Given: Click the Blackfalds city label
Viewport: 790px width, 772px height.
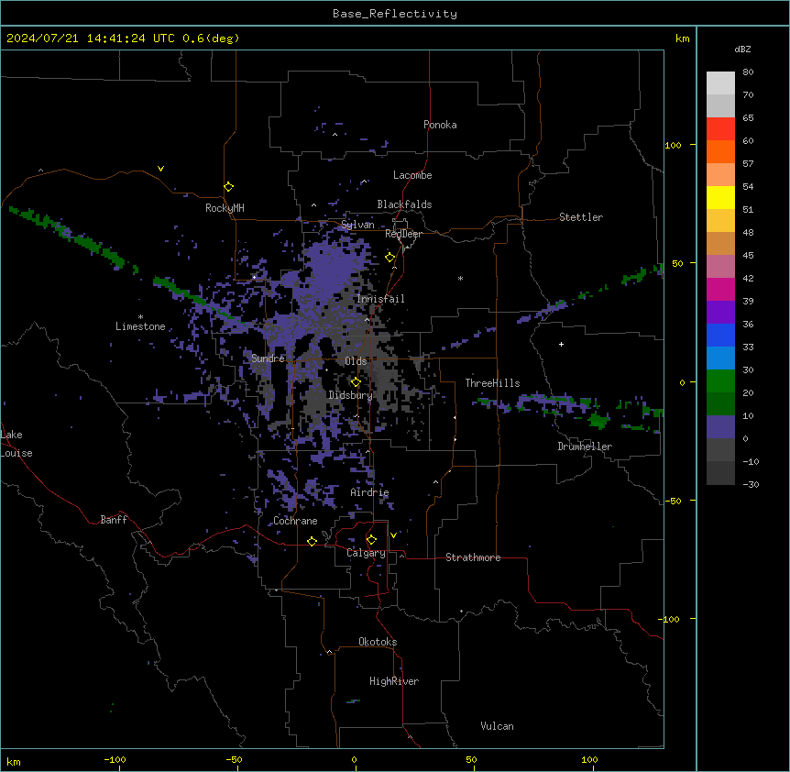Looking at the screenshot, I should 404,204.
